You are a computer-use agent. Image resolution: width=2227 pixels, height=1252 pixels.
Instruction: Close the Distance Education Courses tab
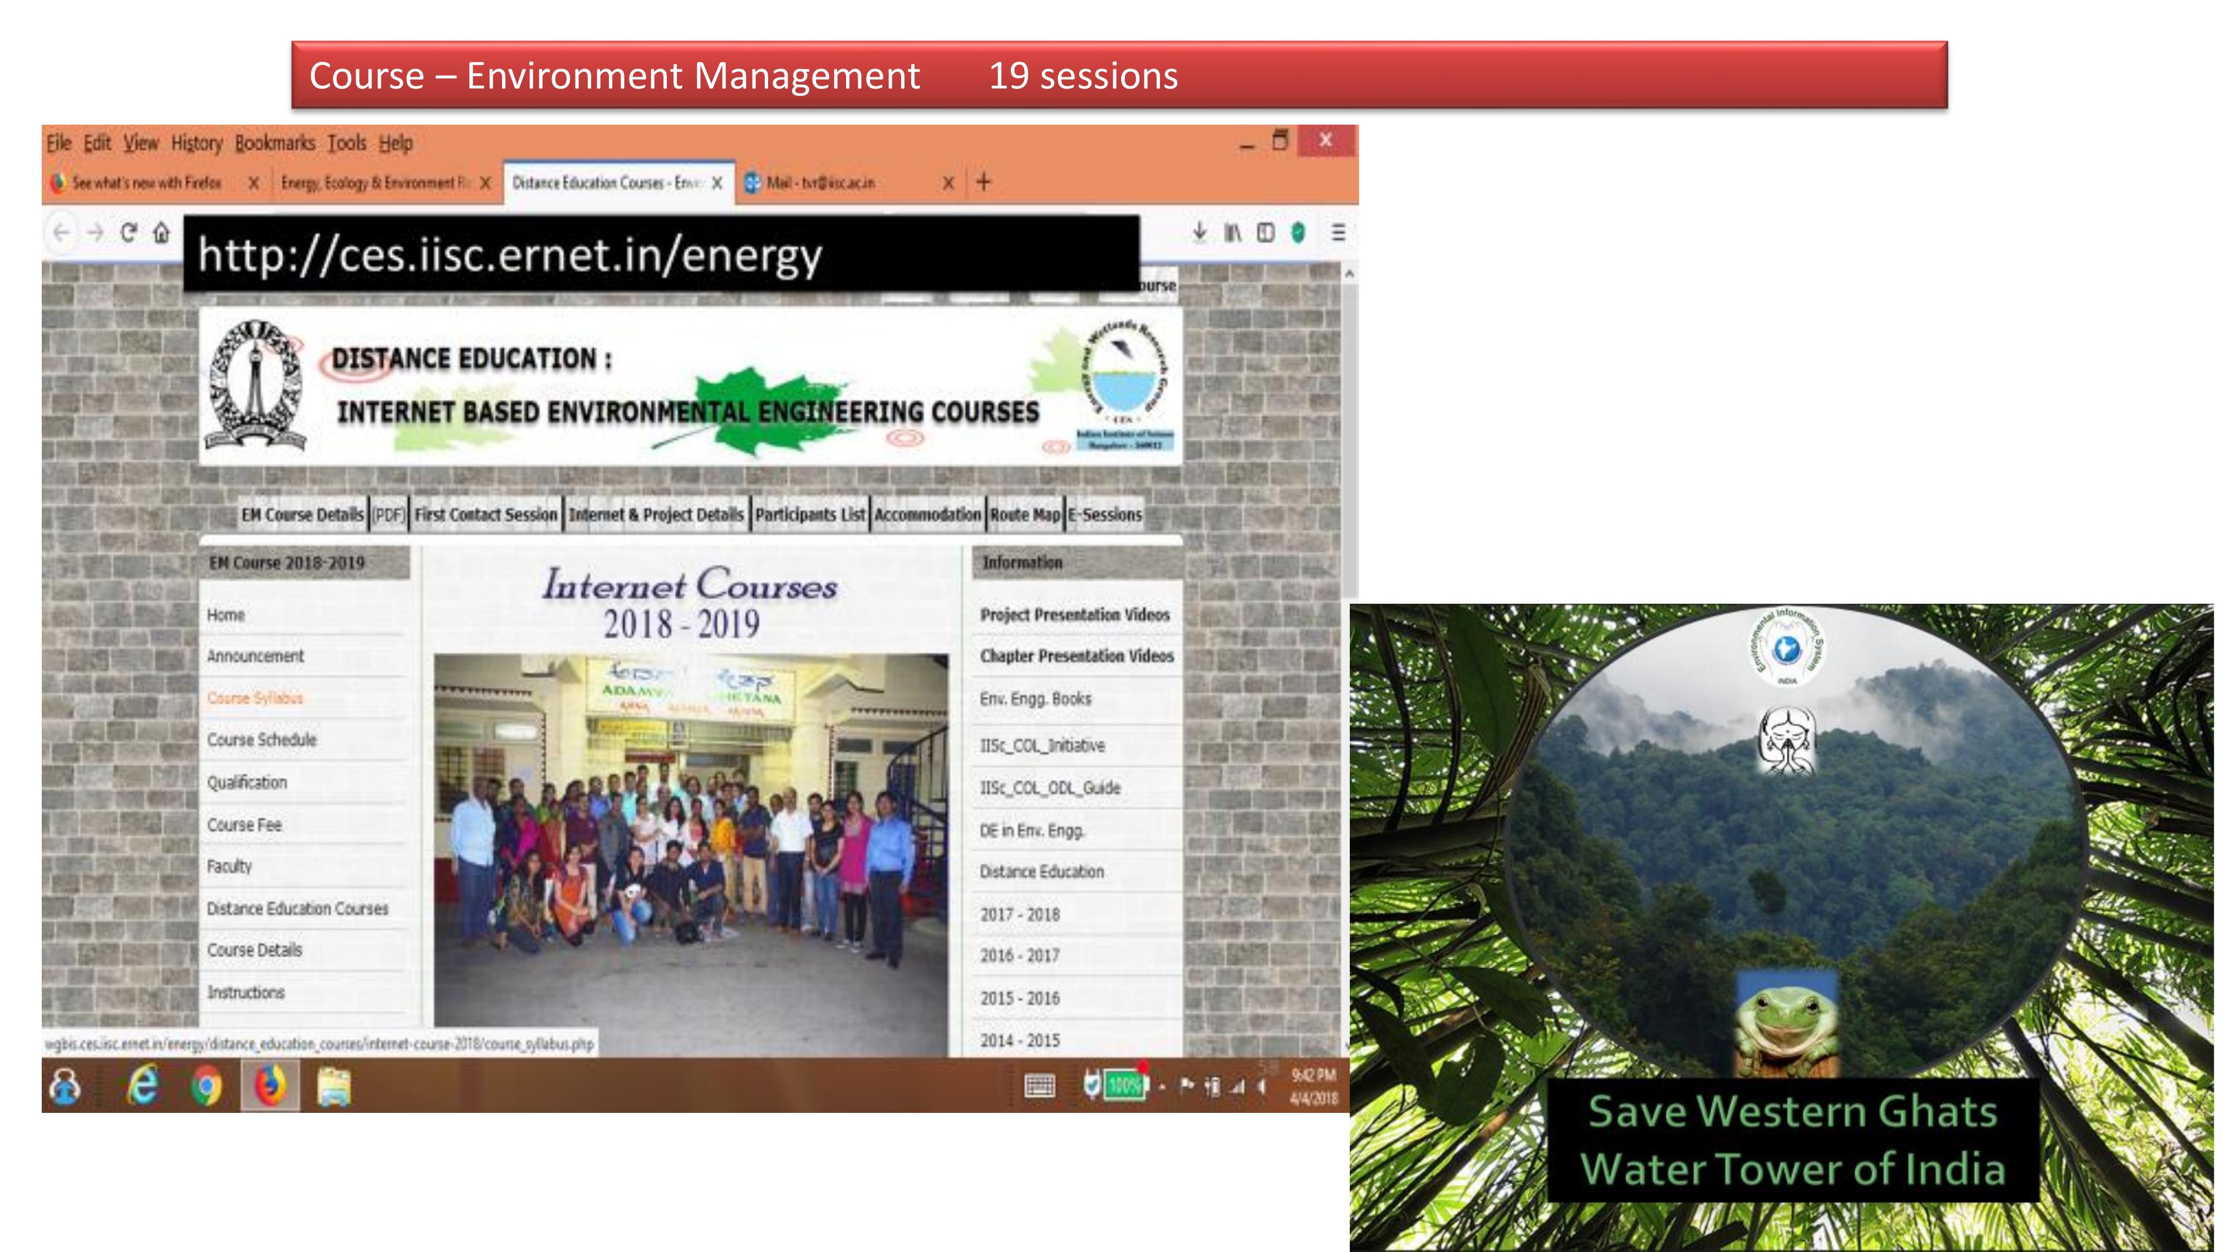717,183
